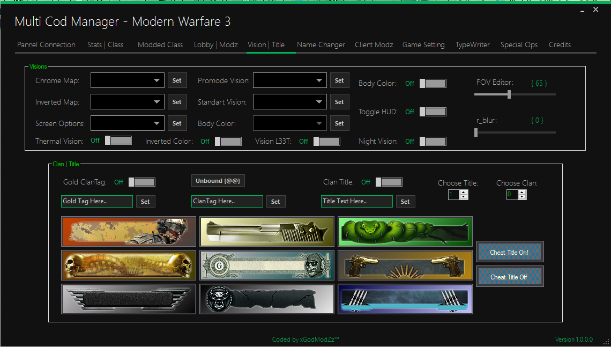Open Lobby | Modz tab

click(x=216, y=45)
